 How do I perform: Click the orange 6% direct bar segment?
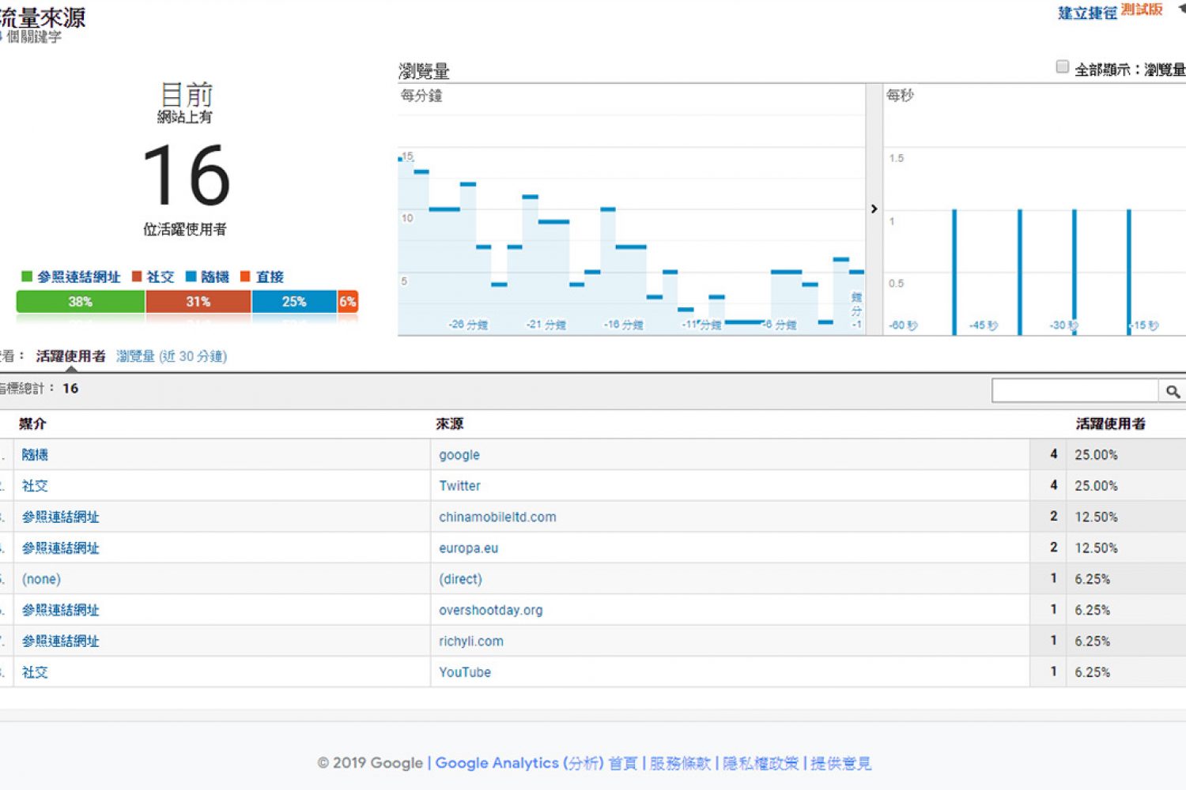coord(347,302)
